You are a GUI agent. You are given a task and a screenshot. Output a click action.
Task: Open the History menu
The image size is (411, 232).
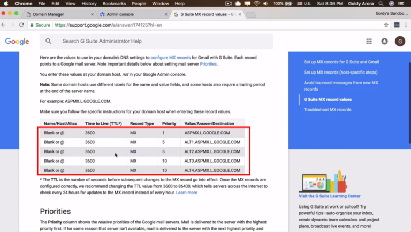pos(89,4)
